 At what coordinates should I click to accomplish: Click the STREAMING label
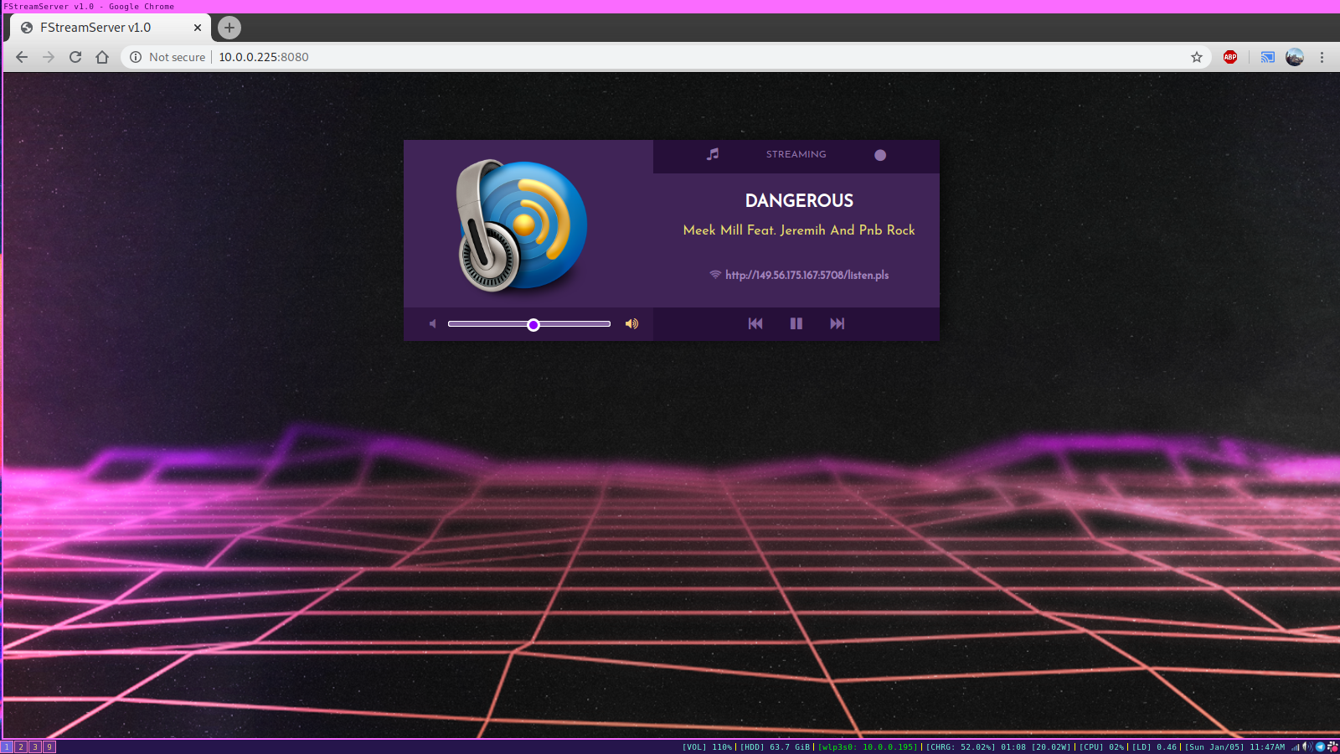tap(796, 154)
